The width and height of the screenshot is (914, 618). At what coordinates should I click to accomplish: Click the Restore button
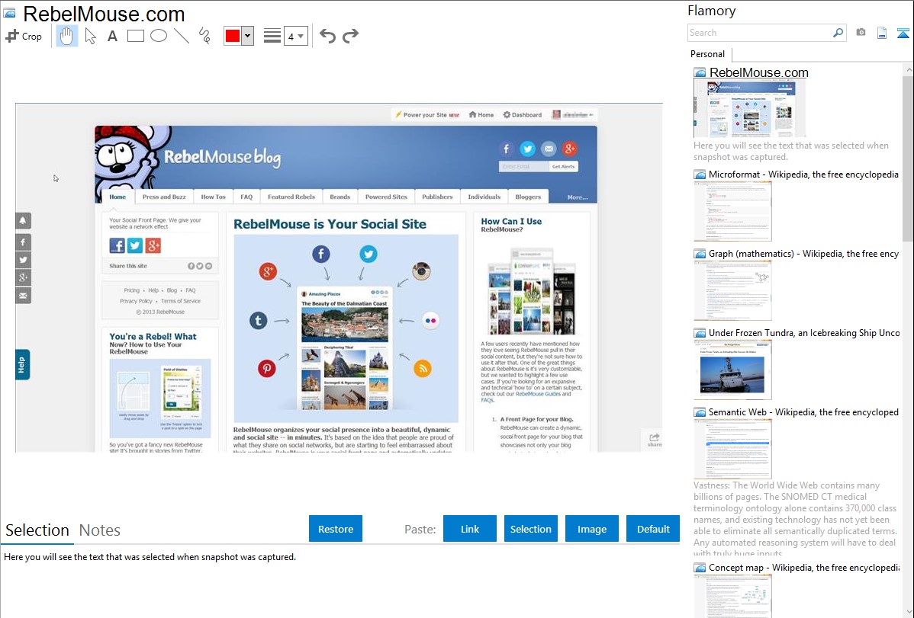336,529
